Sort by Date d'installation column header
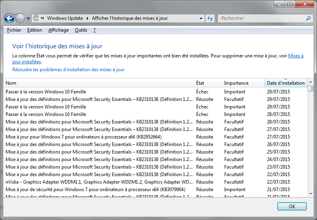Viewport: 317px width, 220px height. 286,83
